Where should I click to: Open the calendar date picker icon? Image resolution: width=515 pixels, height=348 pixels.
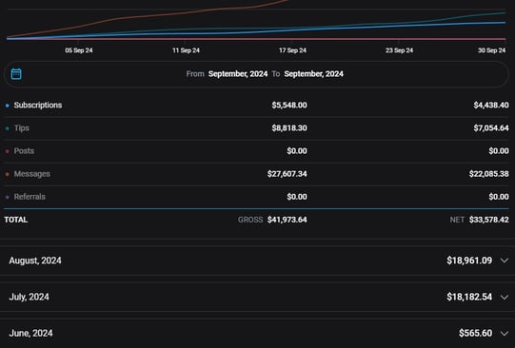[16, 74]
